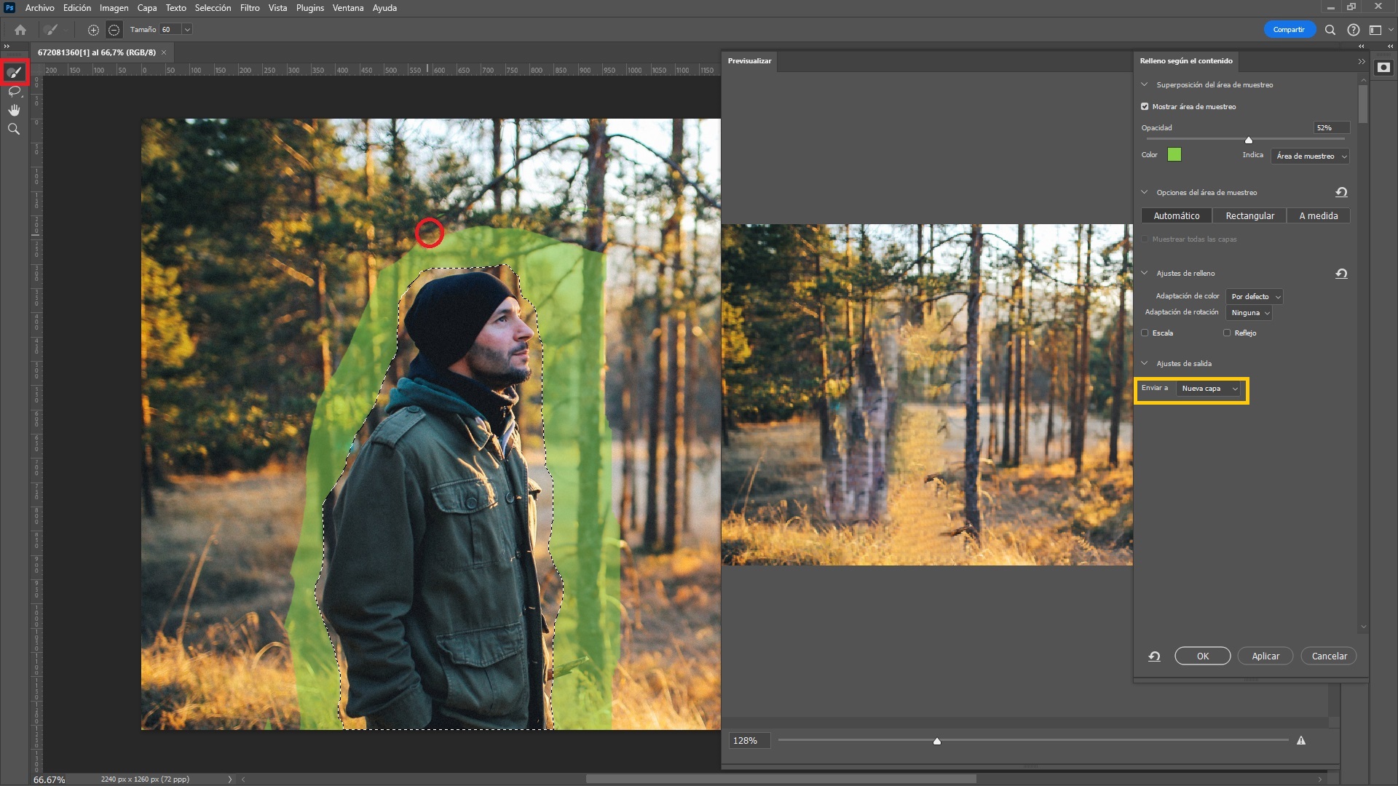Viewport: 1398px width, 786px height.
Task: Collapse Opciones del área de muestreo section
Action: (x=1145, y=193)
